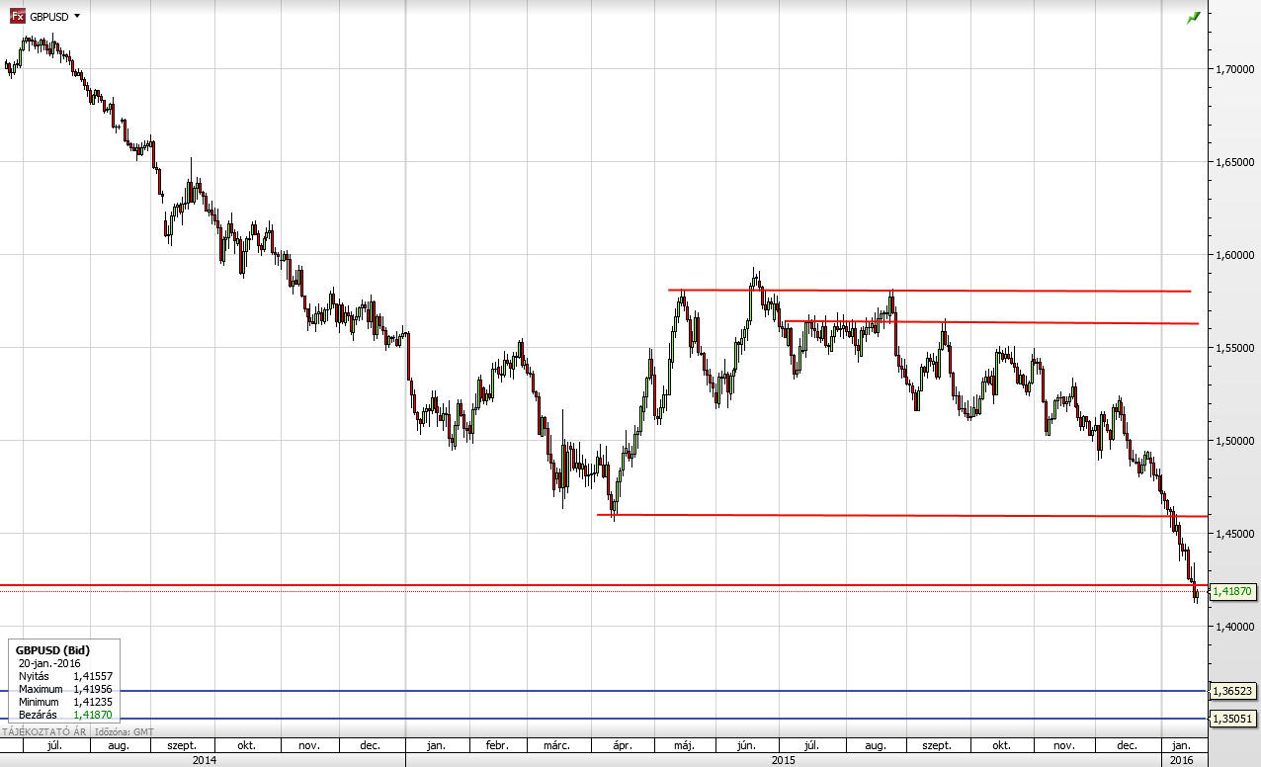
Task: Select the Maximum value 1,41956
Action: tap(93, 689)
